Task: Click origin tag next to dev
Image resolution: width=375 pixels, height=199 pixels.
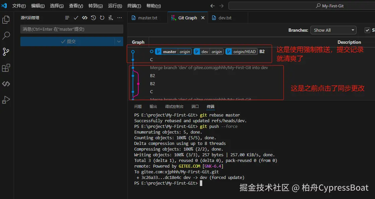Action: (216, 51)
